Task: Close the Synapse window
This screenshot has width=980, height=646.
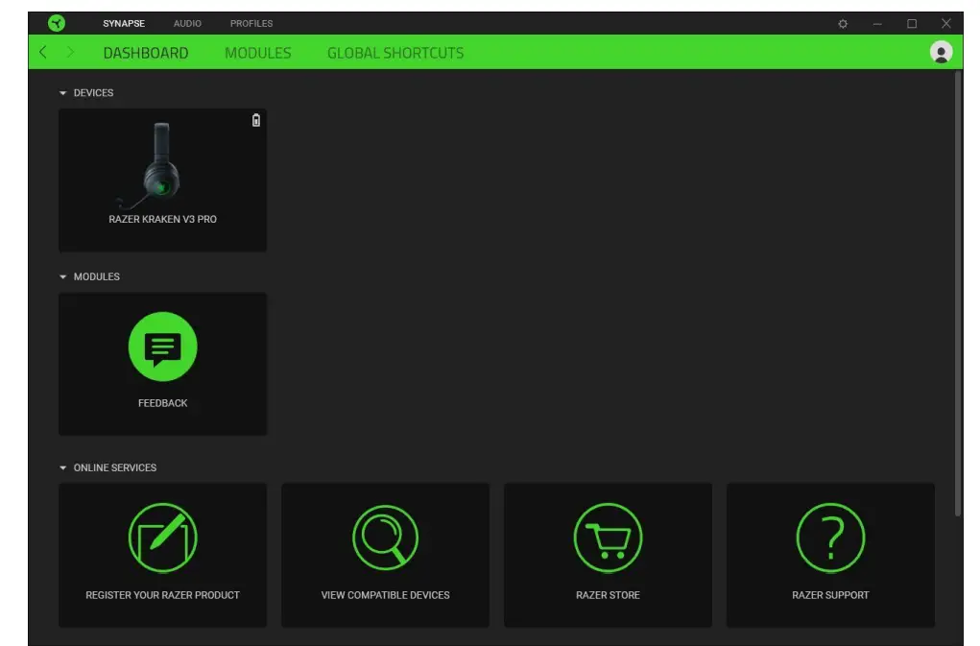Action: point(946,24)
